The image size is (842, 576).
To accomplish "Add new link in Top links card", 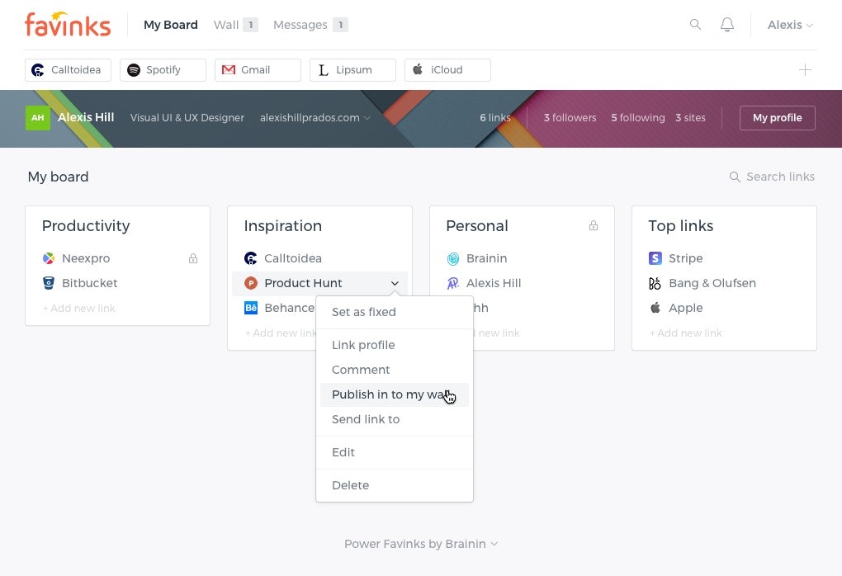I will [686, 333].
